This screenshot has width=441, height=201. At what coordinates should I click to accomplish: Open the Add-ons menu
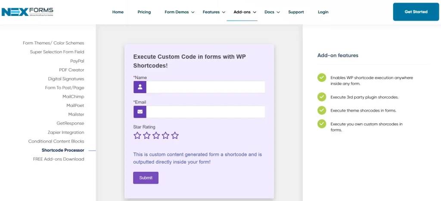(242, 12)
